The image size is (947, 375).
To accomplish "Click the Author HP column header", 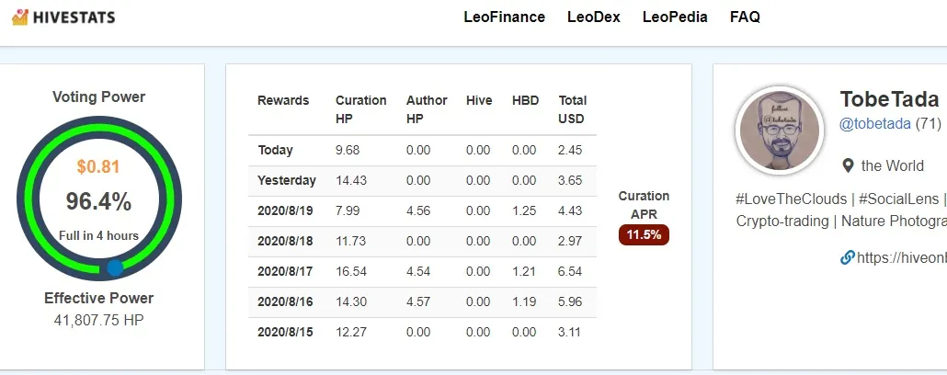I will pyautogui.click(x=427, y=109).
